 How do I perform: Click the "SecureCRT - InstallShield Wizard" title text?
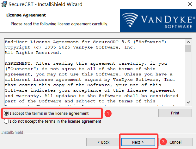pos(46,4)
